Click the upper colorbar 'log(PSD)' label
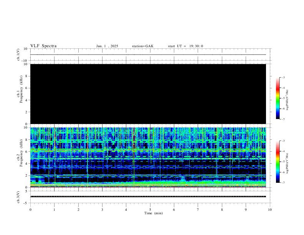This screenshot has height=235, width=304. 287,100
